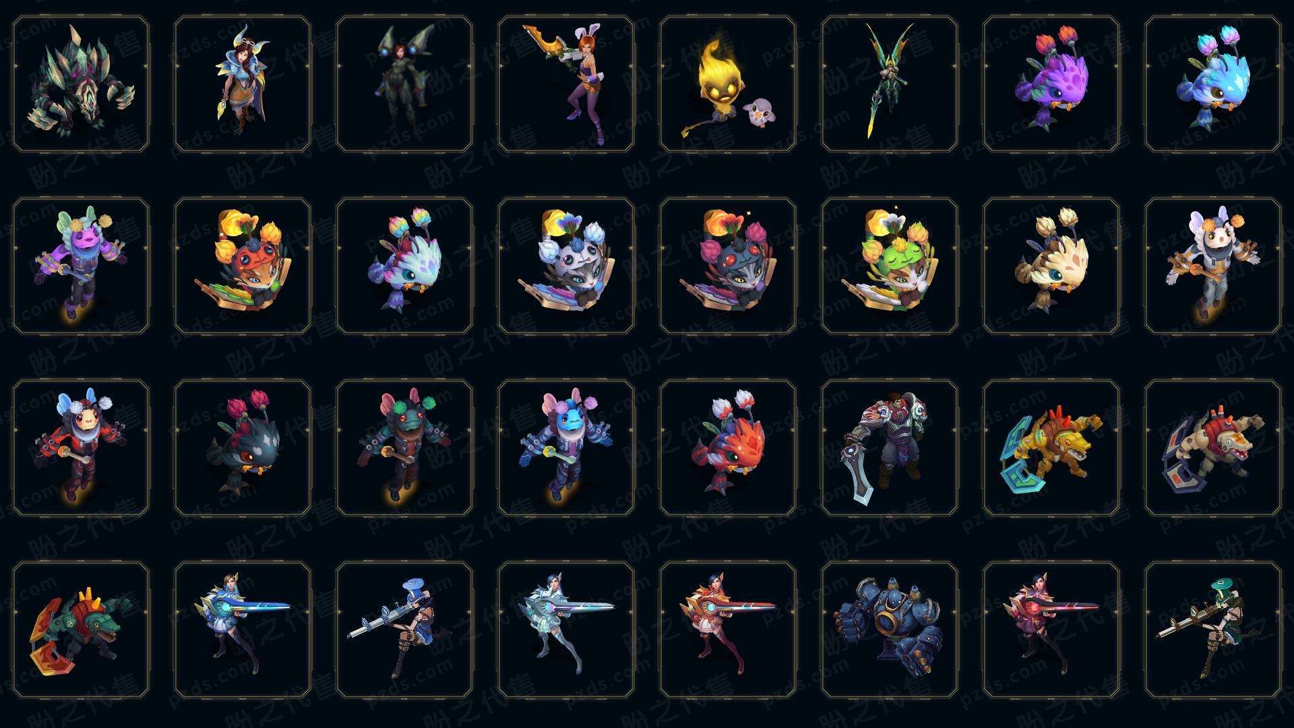The width and height of the screenshot is (1294, 728).
Task: Open the blue steam golem robot tile
Action: [890, 630]
